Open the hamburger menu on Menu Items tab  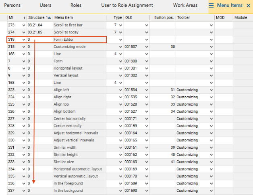211,6
